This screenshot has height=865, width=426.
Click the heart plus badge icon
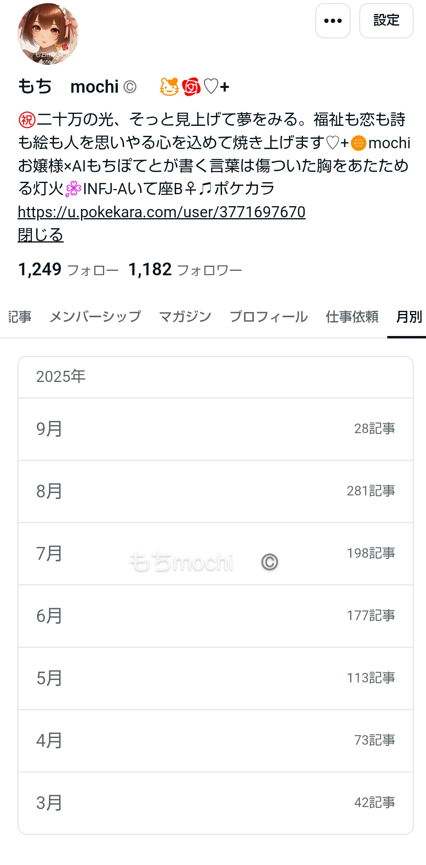coord(216,86)
